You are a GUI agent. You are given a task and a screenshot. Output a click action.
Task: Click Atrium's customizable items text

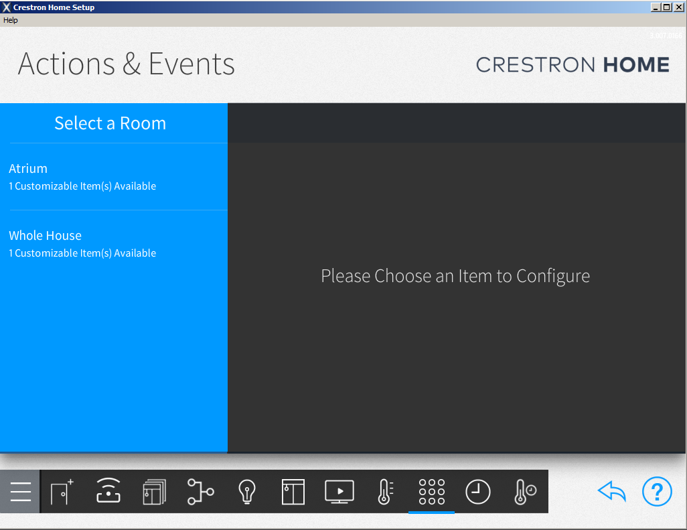pyautogui.click(x=82, y=186)
